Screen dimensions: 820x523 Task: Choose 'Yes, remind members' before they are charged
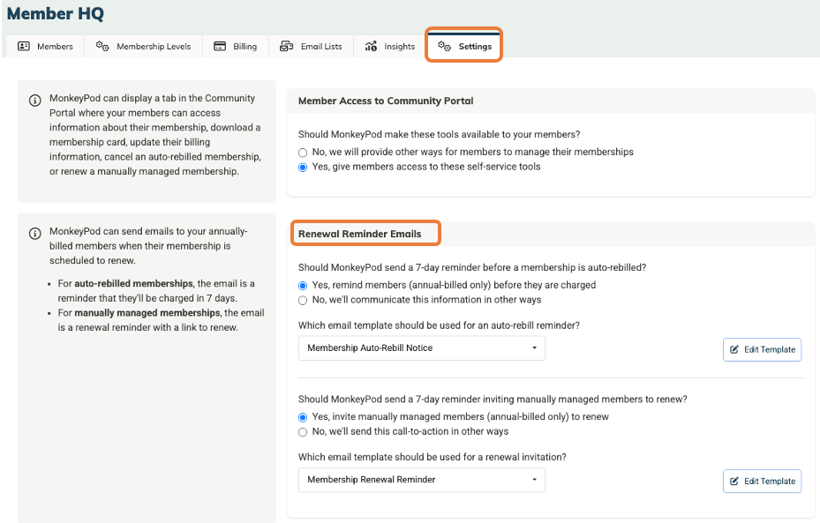pos(302,286)
